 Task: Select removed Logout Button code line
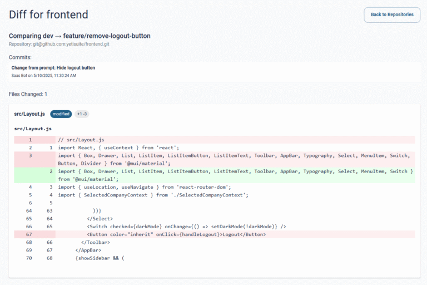(215, 234)
